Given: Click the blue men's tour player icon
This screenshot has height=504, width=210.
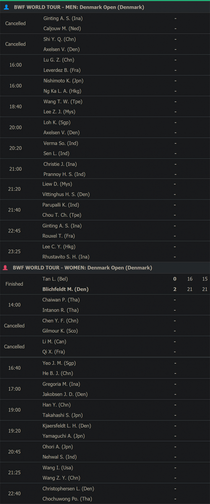Looking at the screenshot, I should [6, 7].
